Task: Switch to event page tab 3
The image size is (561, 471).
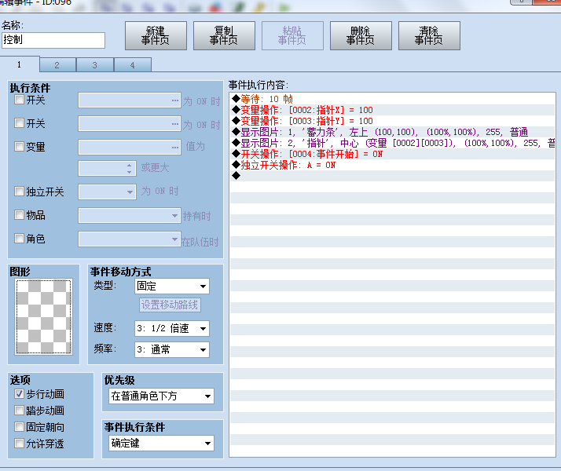Action: click(95, 65)
